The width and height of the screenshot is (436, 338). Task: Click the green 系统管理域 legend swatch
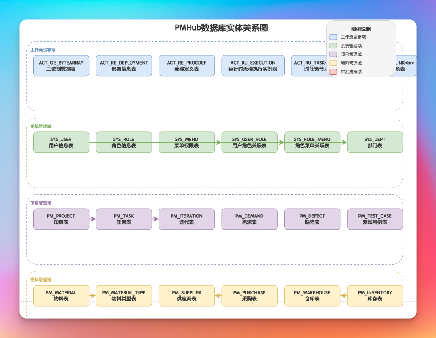333,46
